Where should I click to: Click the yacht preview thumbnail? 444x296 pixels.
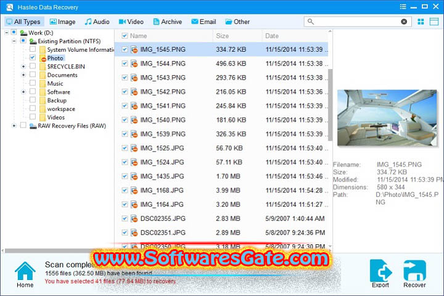pyautogui.click(x=387, y=118)
